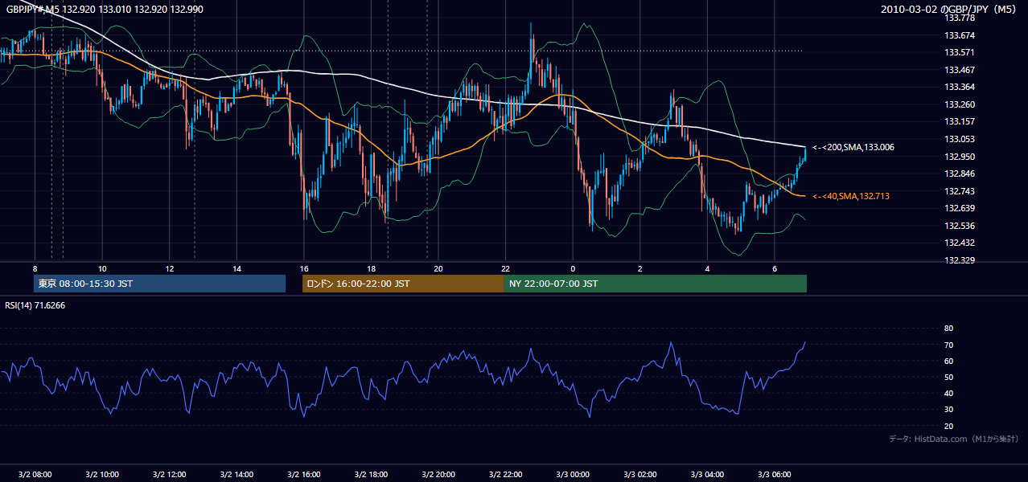
Task: Click price axis value 133.571
Action: tap(958, 52)
